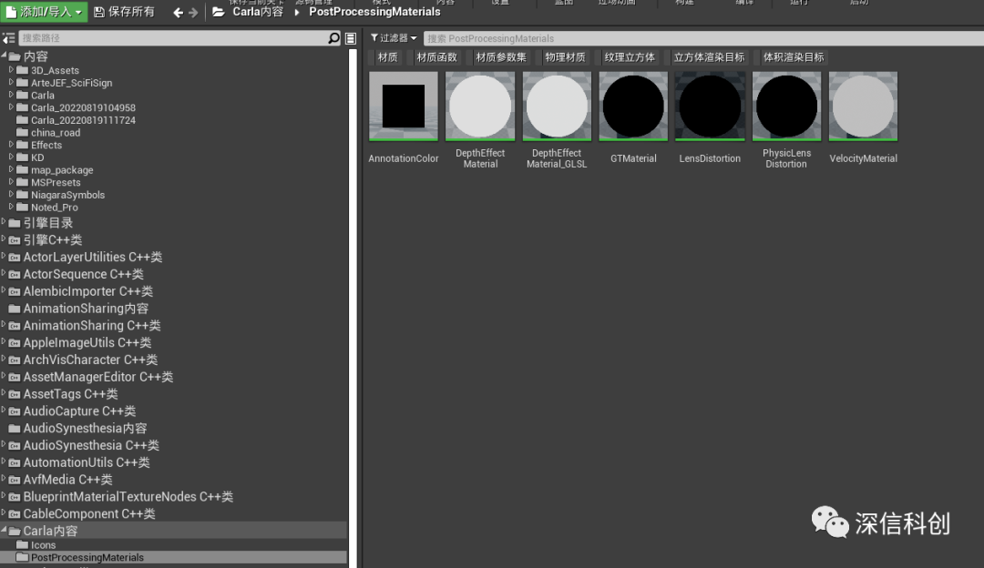Click PostProcessingMaterials breadcrumb segment
Viewport: 984px width, 568px height.
374,12
